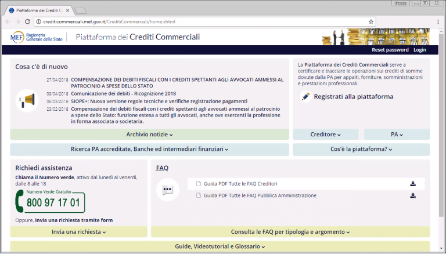
Task: Click the Chiama il Numero verde text
Action: pyautogui.click(x=45, y=177)
